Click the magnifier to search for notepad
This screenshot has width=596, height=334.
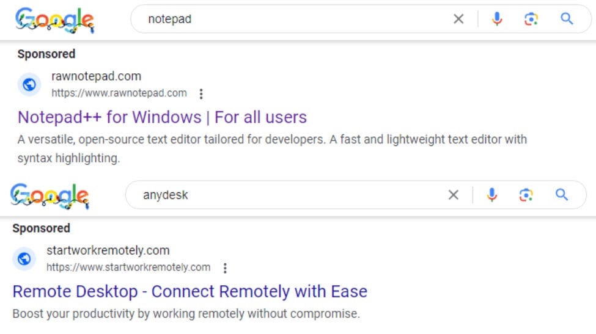click(x=567, y=20)
